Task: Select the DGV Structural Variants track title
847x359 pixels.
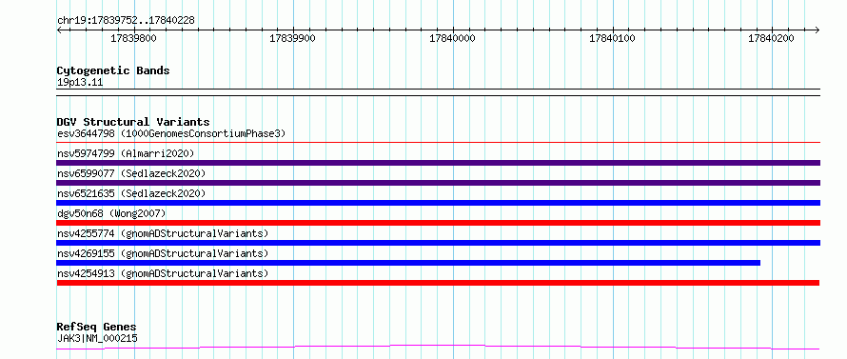Action: tap(133, 122)
